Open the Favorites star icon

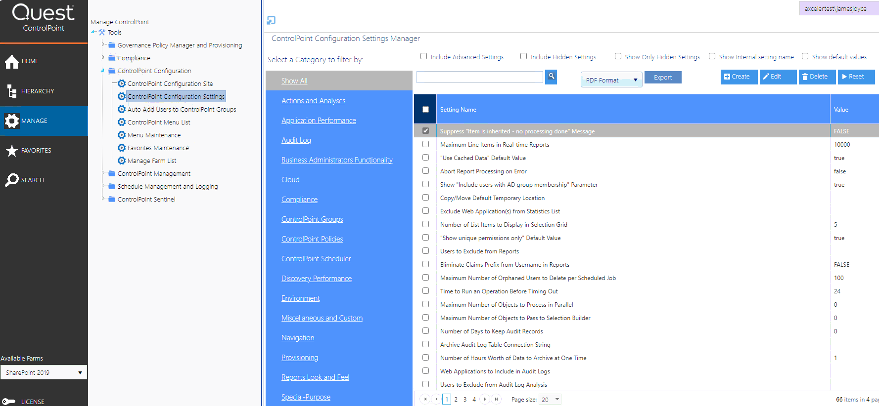click(12, 151)
